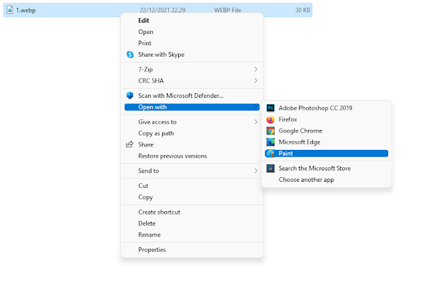The width and height of the screenshot is (427, 293).
Task: Expand the Send to submenu arrow
Action: [x=256, y=170]
